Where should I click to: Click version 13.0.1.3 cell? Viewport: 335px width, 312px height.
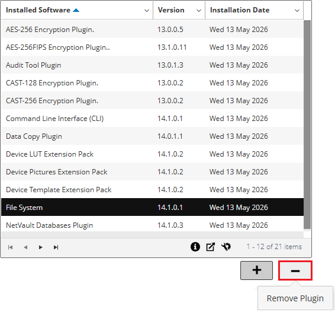(x=170, y=65)
